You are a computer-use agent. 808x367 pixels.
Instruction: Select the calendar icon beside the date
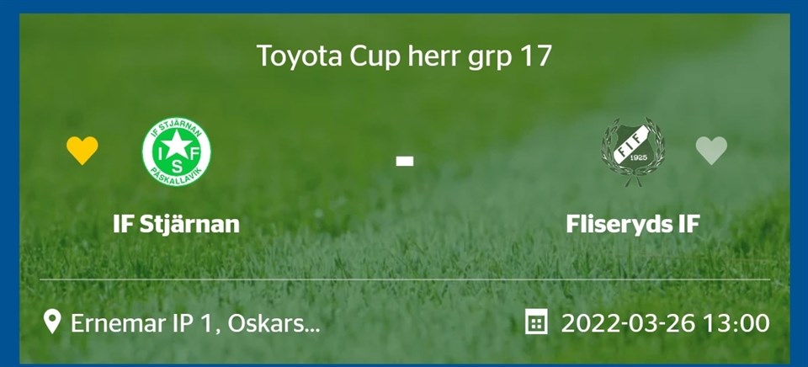coord(535,322)
